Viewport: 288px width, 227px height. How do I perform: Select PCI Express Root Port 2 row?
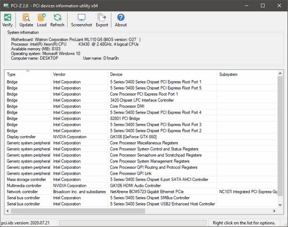[x=141, y=131]
